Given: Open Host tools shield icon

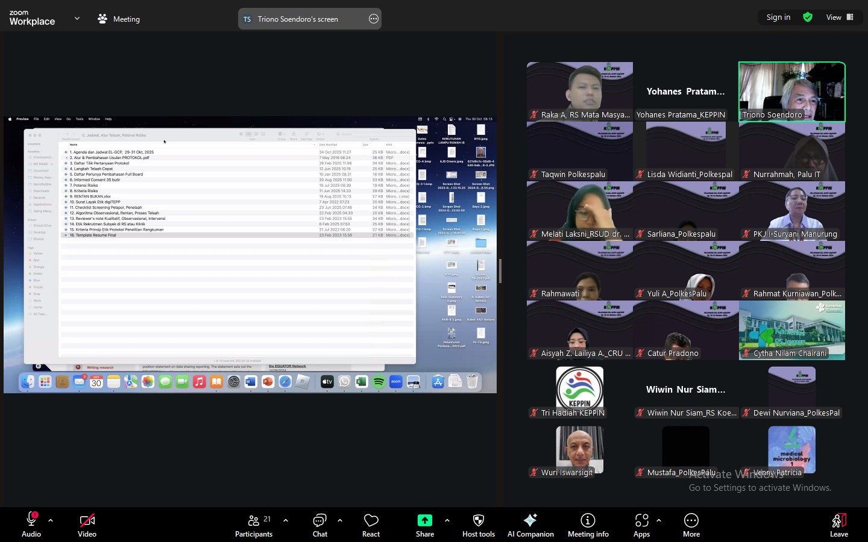Looking at the screenshot, I should coord(478,525).
